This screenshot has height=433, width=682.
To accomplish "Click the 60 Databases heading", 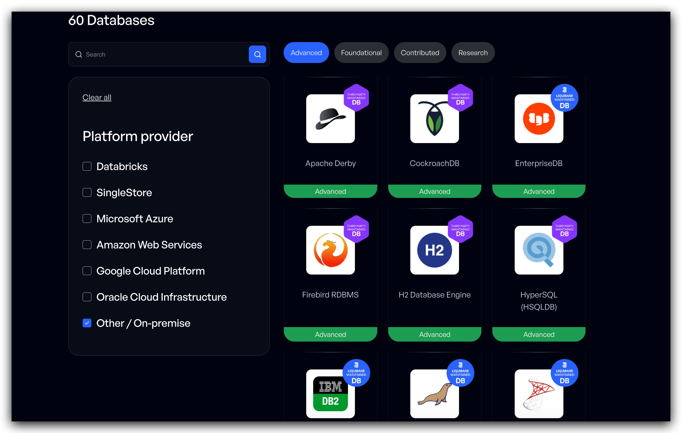I will 111,20.
